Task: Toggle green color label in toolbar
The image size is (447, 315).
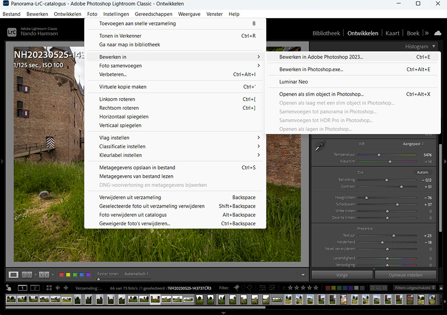Action: pyautogui.click(x=75, y=275)
